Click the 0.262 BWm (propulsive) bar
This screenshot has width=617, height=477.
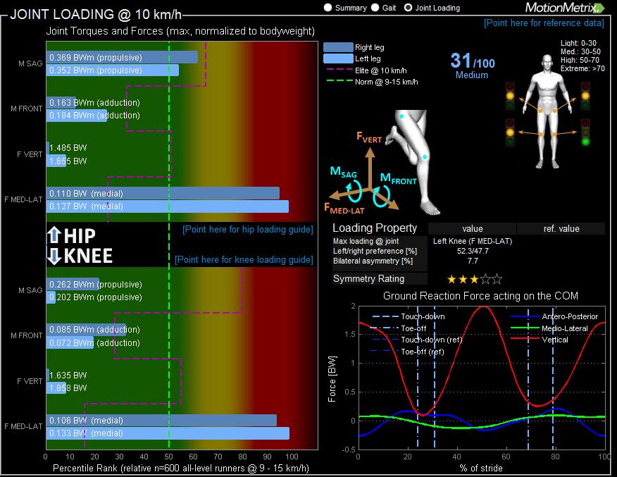pos(73,284)
